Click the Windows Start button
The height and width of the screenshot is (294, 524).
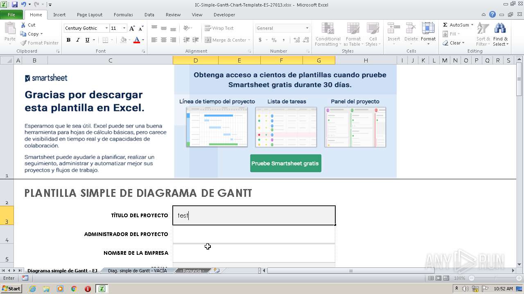[11, 289]
